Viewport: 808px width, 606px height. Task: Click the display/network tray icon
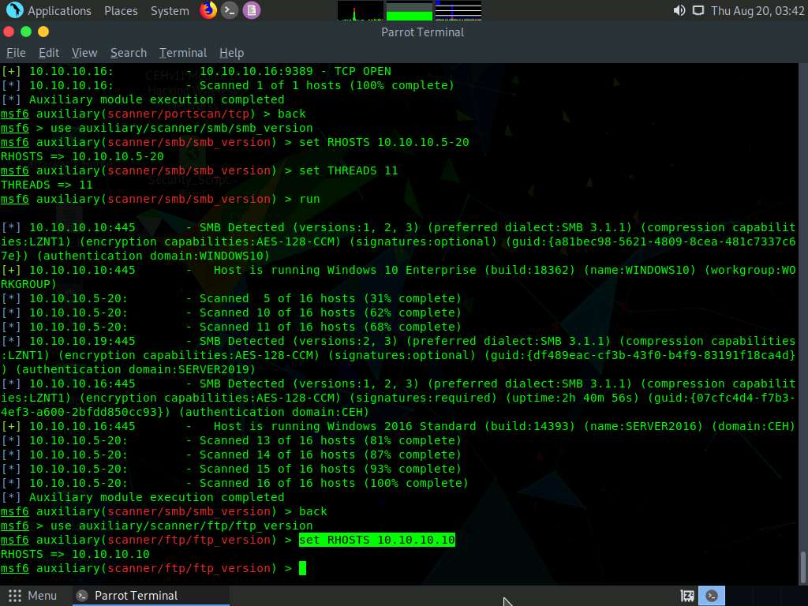pos(698,10)
